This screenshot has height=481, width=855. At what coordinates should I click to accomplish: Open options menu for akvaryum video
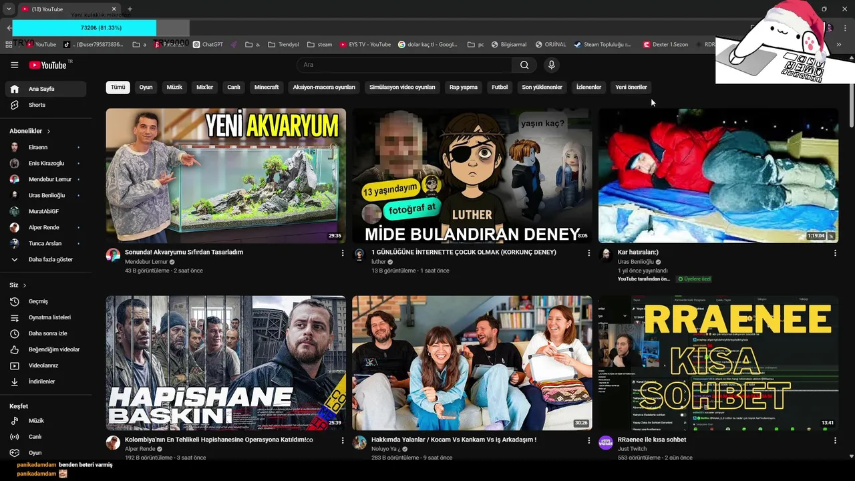point(343,253)
